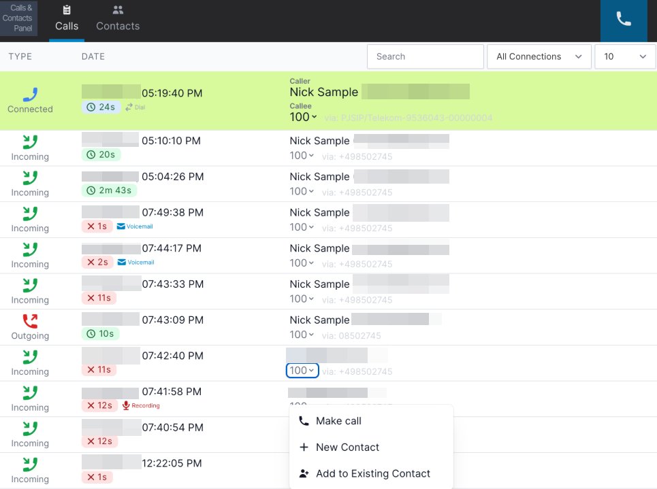Viewport: 657px width, 489px height.
Task: Click the Calls & Contacts Panel label
Action: click(18, 18)
